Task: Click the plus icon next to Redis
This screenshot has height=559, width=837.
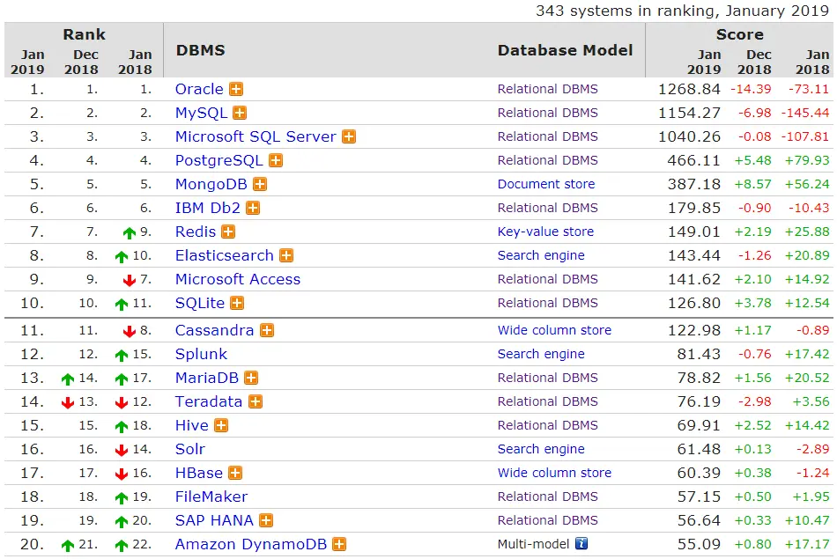Action: pos(228,232)
